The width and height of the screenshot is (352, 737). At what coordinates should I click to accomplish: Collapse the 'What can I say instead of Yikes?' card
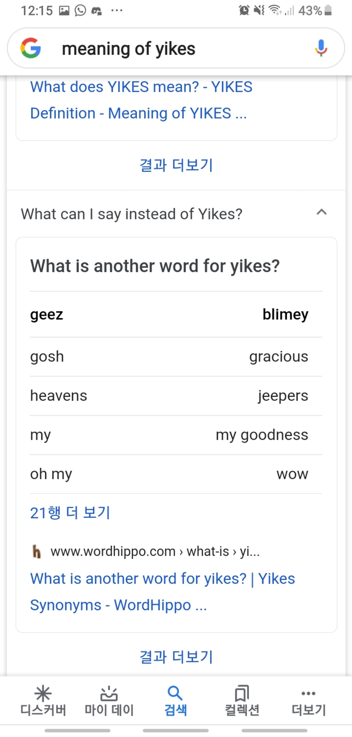click(322, 212)
